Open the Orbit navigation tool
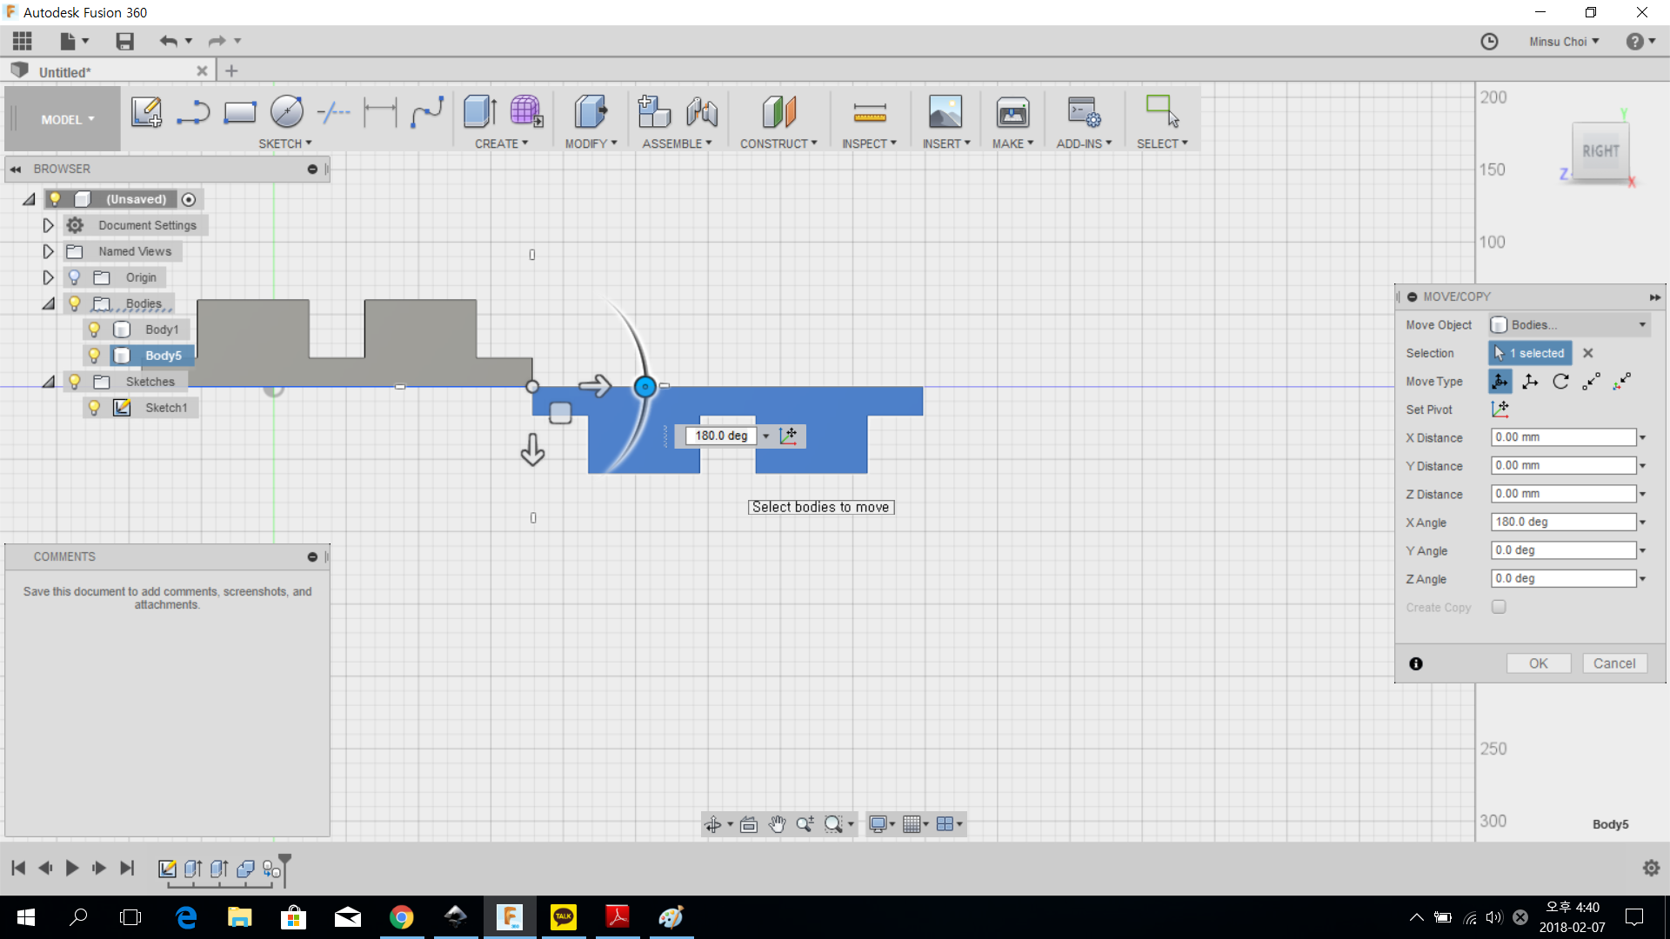The image size is (1670, 939). (x=713, y=824)
